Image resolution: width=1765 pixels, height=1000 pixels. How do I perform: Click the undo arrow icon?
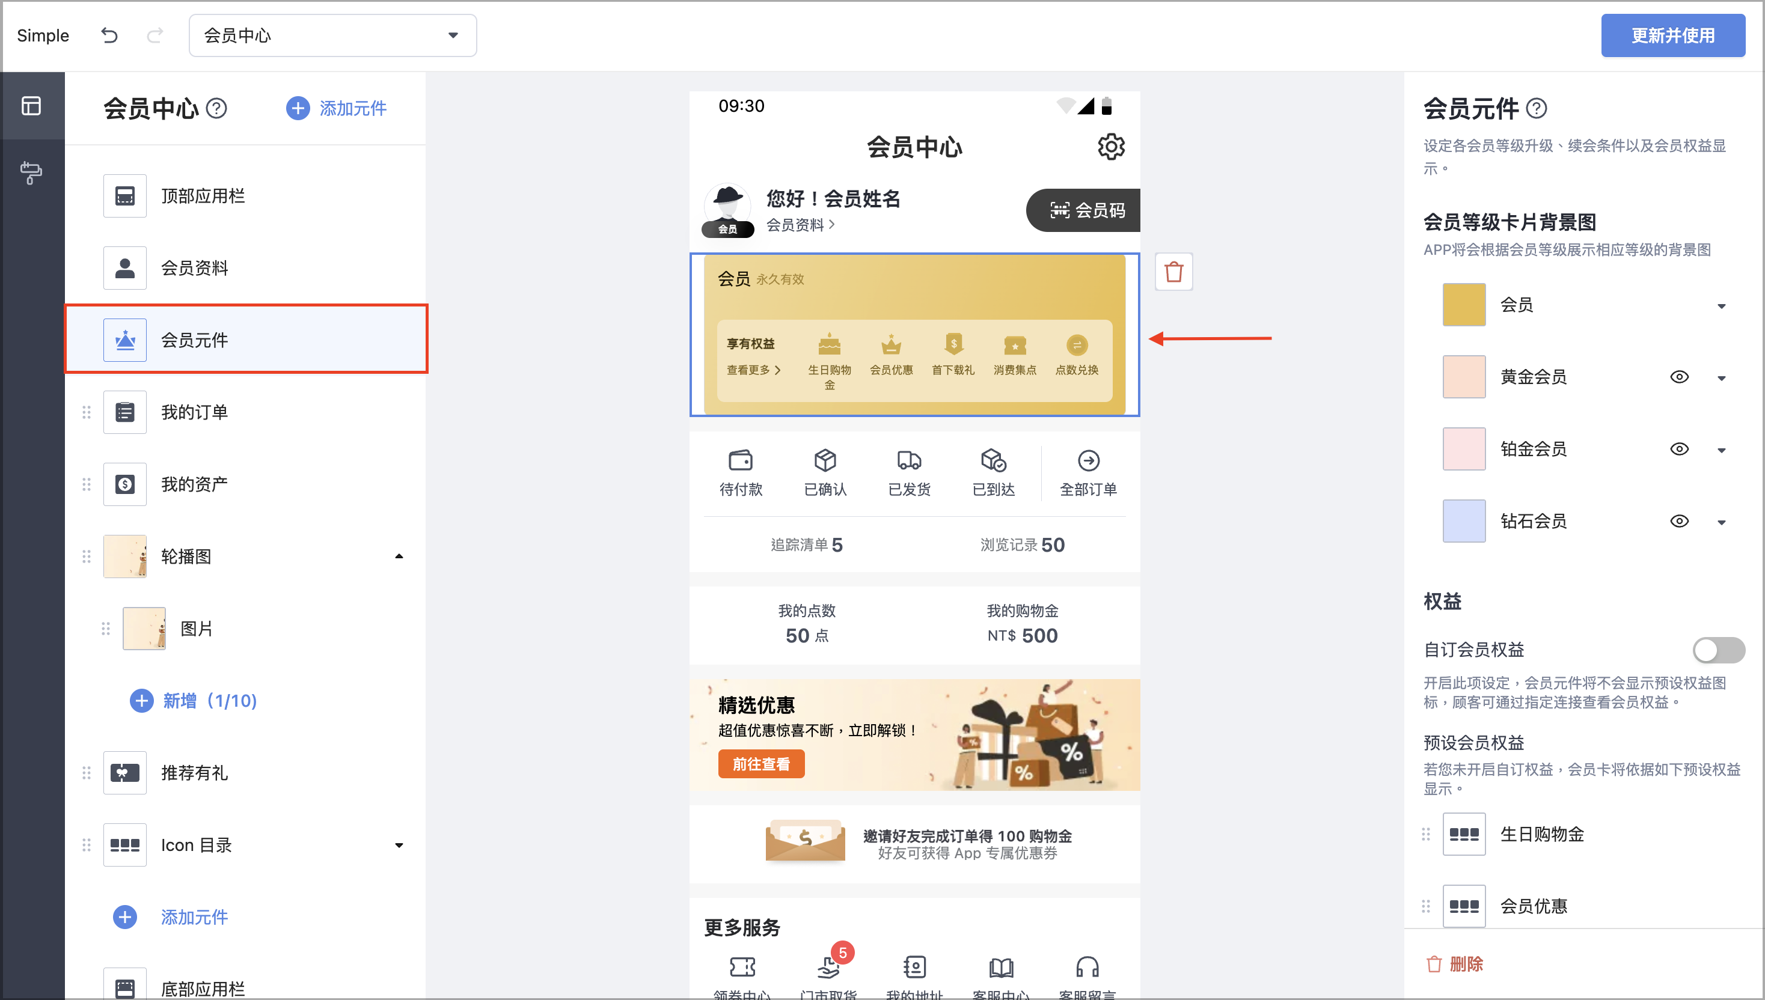[x=109, y=35]
